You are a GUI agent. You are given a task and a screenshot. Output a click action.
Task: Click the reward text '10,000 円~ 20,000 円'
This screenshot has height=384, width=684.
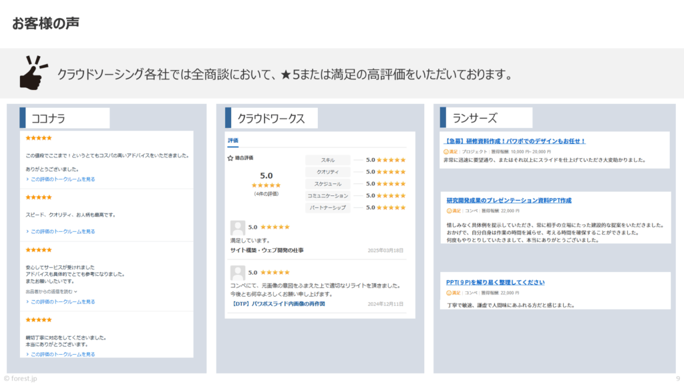(531, 152)
